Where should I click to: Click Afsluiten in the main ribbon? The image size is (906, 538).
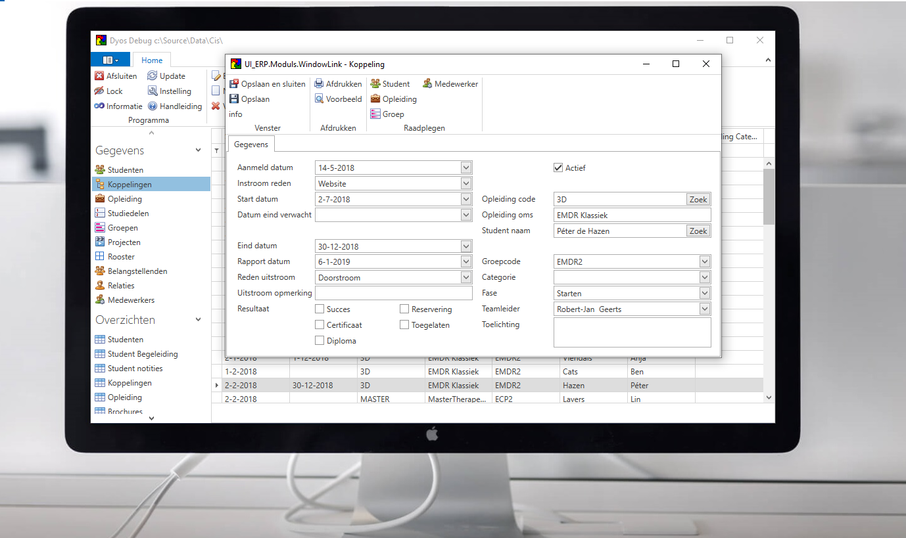(x=116, y=76)
